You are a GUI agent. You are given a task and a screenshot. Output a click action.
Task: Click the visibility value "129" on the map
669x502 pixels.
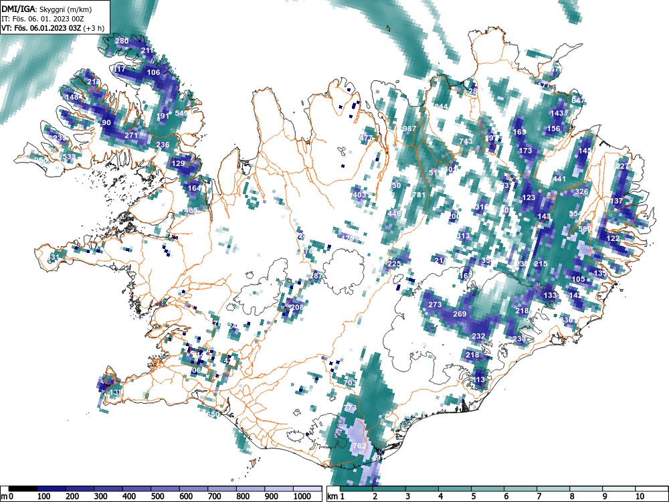pyautogui.click(x=178, y=163)
